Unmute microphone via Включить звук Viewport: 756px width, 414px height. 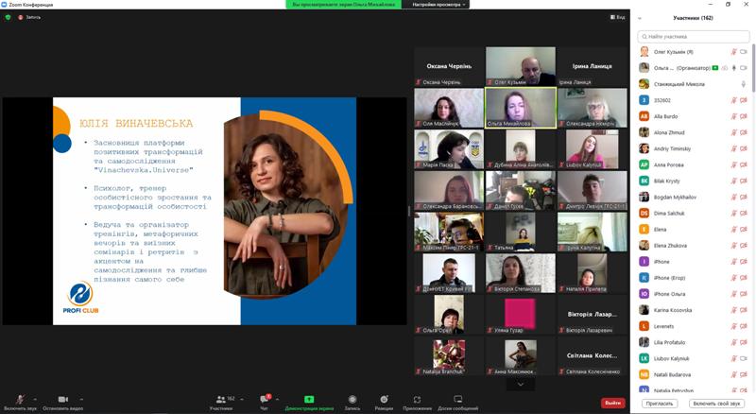click(19, 401)
